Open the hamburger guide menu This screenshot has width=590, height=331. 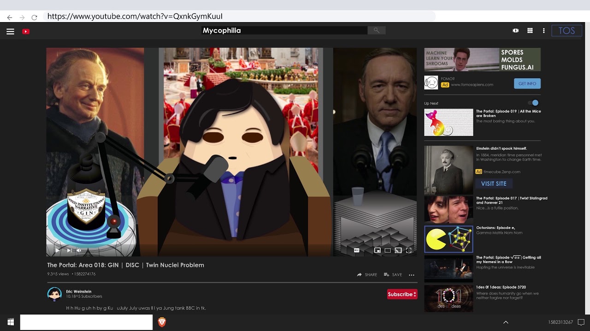(x=10, y=31)
